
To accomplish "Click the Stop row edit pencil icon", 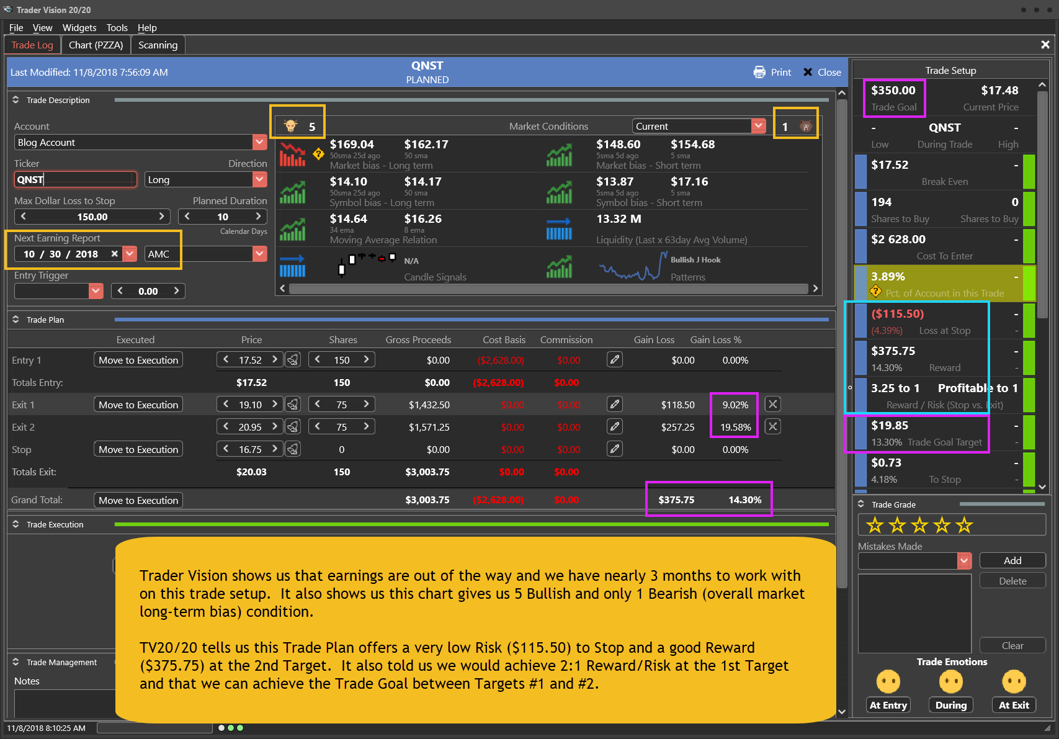I will [x=615, y=449].
